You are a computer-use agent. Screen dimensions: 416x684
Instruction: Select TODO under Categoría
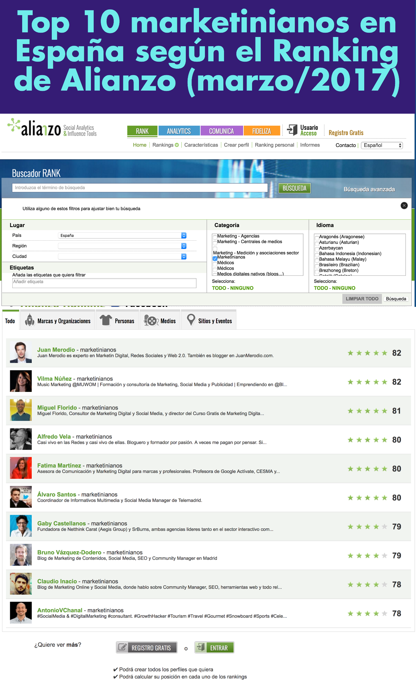click(x=219, y=288)
